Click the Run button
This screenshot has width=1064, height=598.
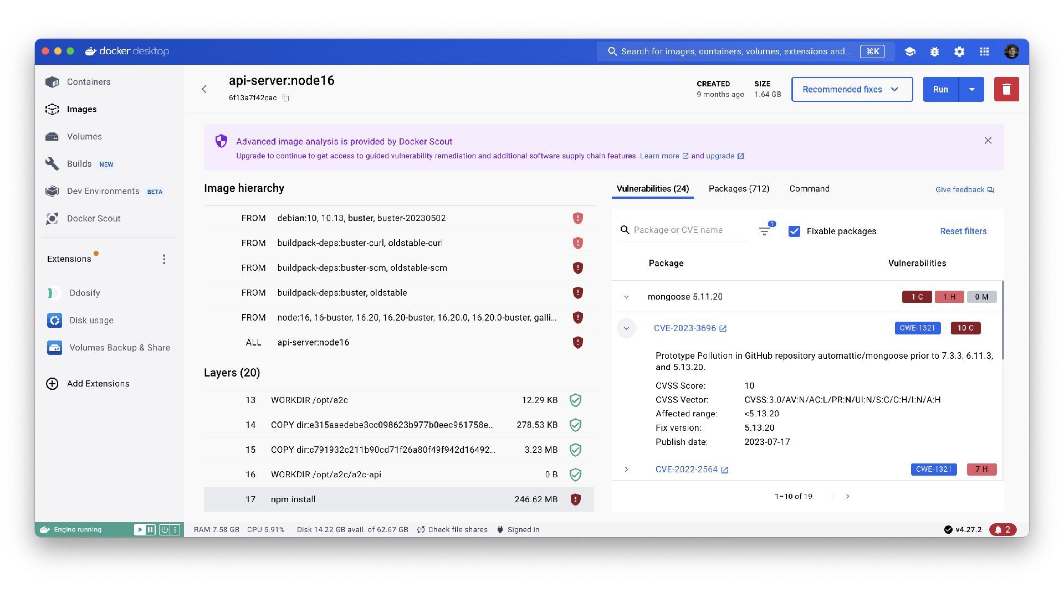(940, 89)
